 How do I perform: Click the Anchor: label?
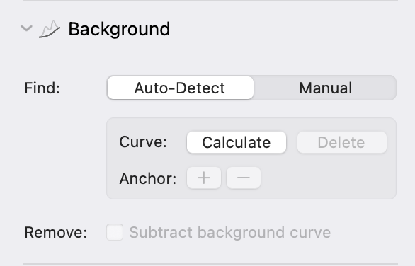(148, 178)
